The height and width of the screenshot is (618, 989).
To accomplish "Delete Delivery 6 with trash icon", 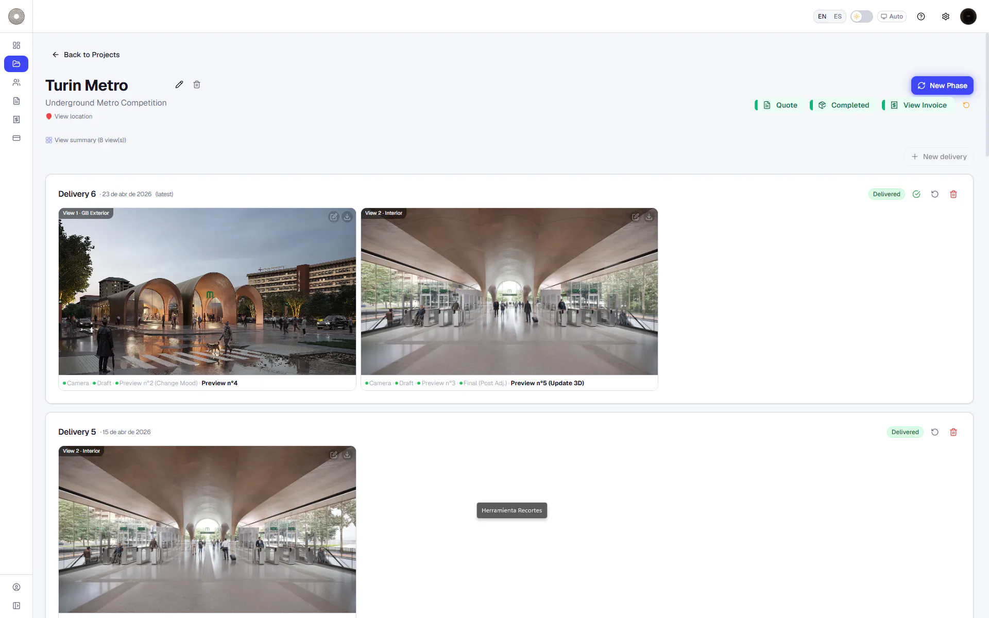I will pyautogui.click(x=953, y=194).
